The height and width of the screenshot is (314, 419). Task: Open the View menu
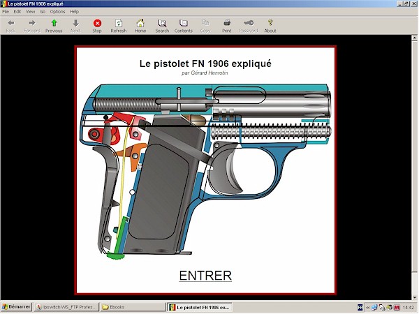click(x=31, y=11)
